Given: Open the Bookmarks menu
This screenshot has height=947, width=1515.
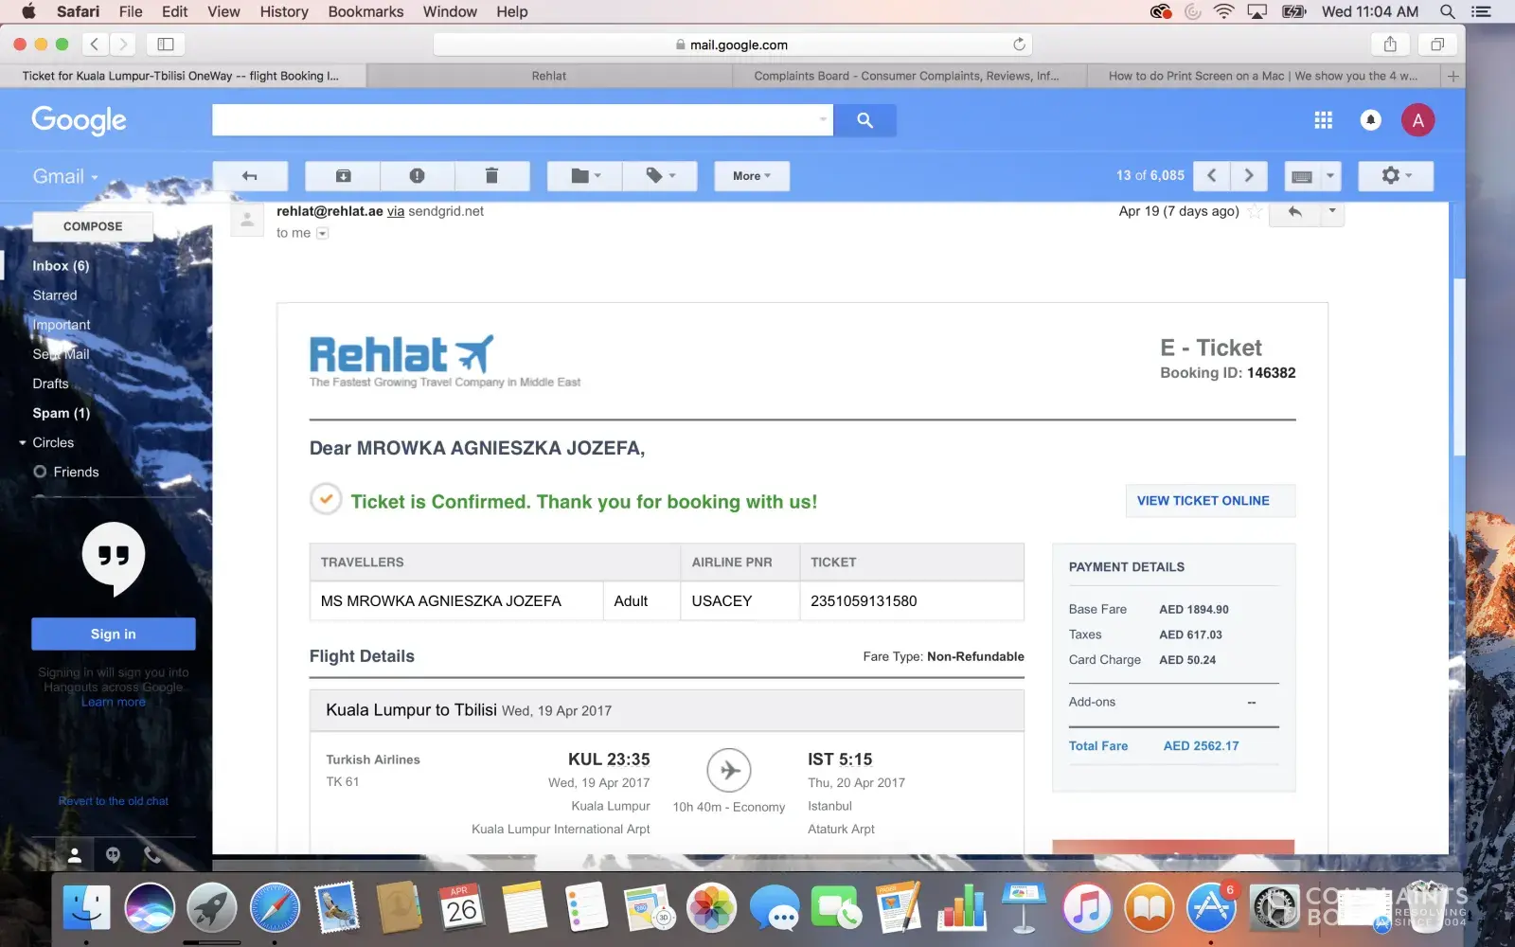Looking at the screenshot, I should tap(365, 11).
